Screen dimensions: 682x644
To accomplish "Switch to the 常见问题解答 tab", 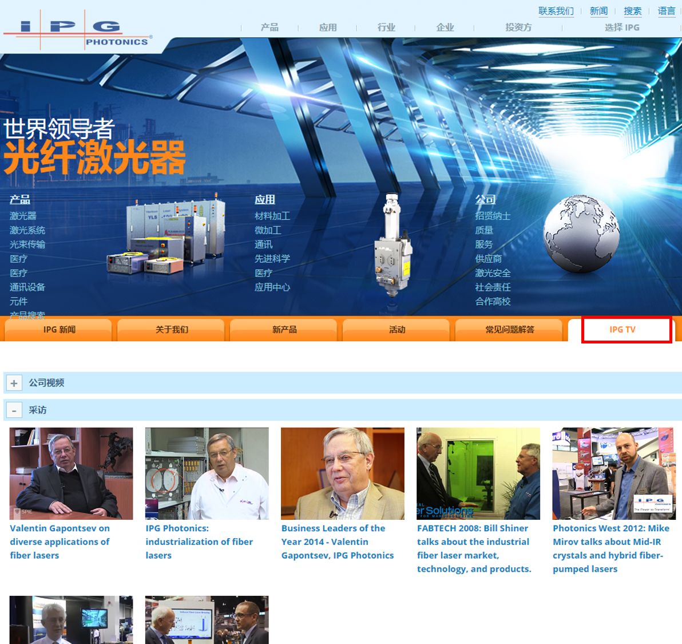I will pyautogui.click(x=510, y=330).
